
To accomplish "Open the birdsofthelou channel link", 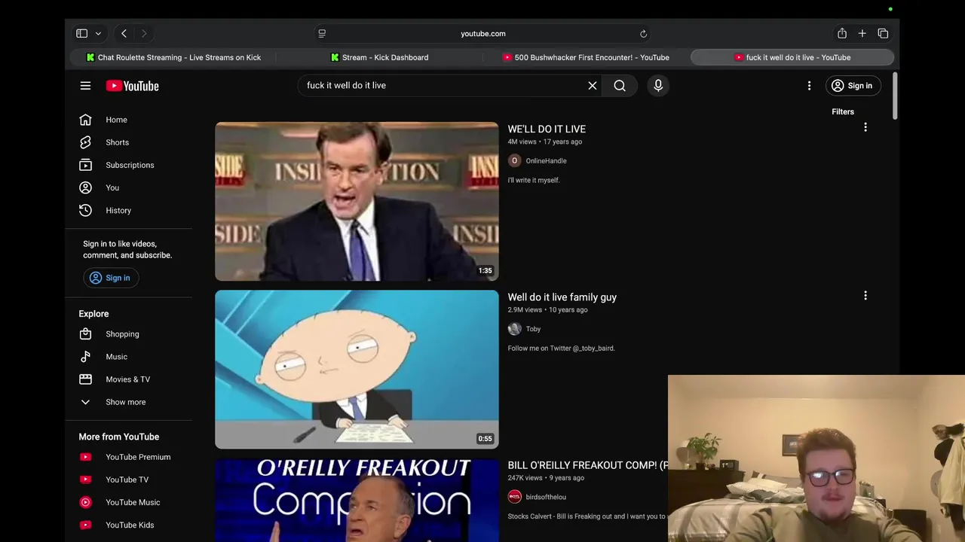I will click(x=546, y=497).
